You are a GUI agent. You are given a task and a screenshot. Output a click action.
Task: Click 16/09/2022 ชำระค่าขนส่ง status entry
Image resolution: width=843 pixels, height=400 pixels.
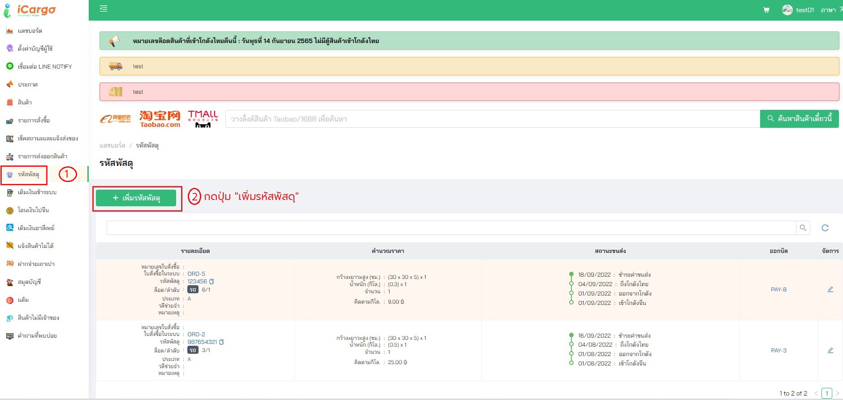(614, 335)
